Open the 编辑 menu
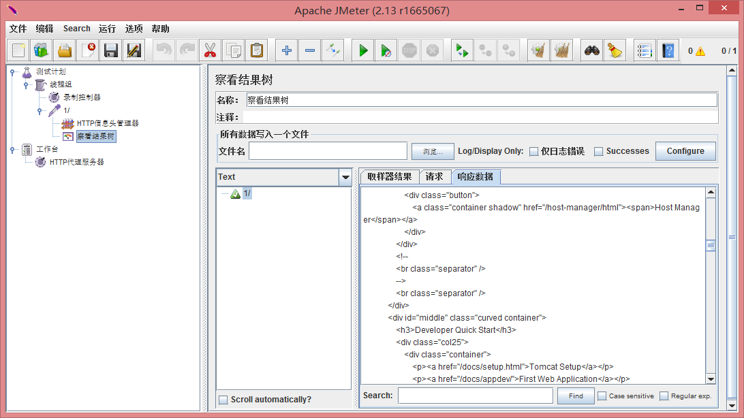The image size is (744, 418). (44, 29)
